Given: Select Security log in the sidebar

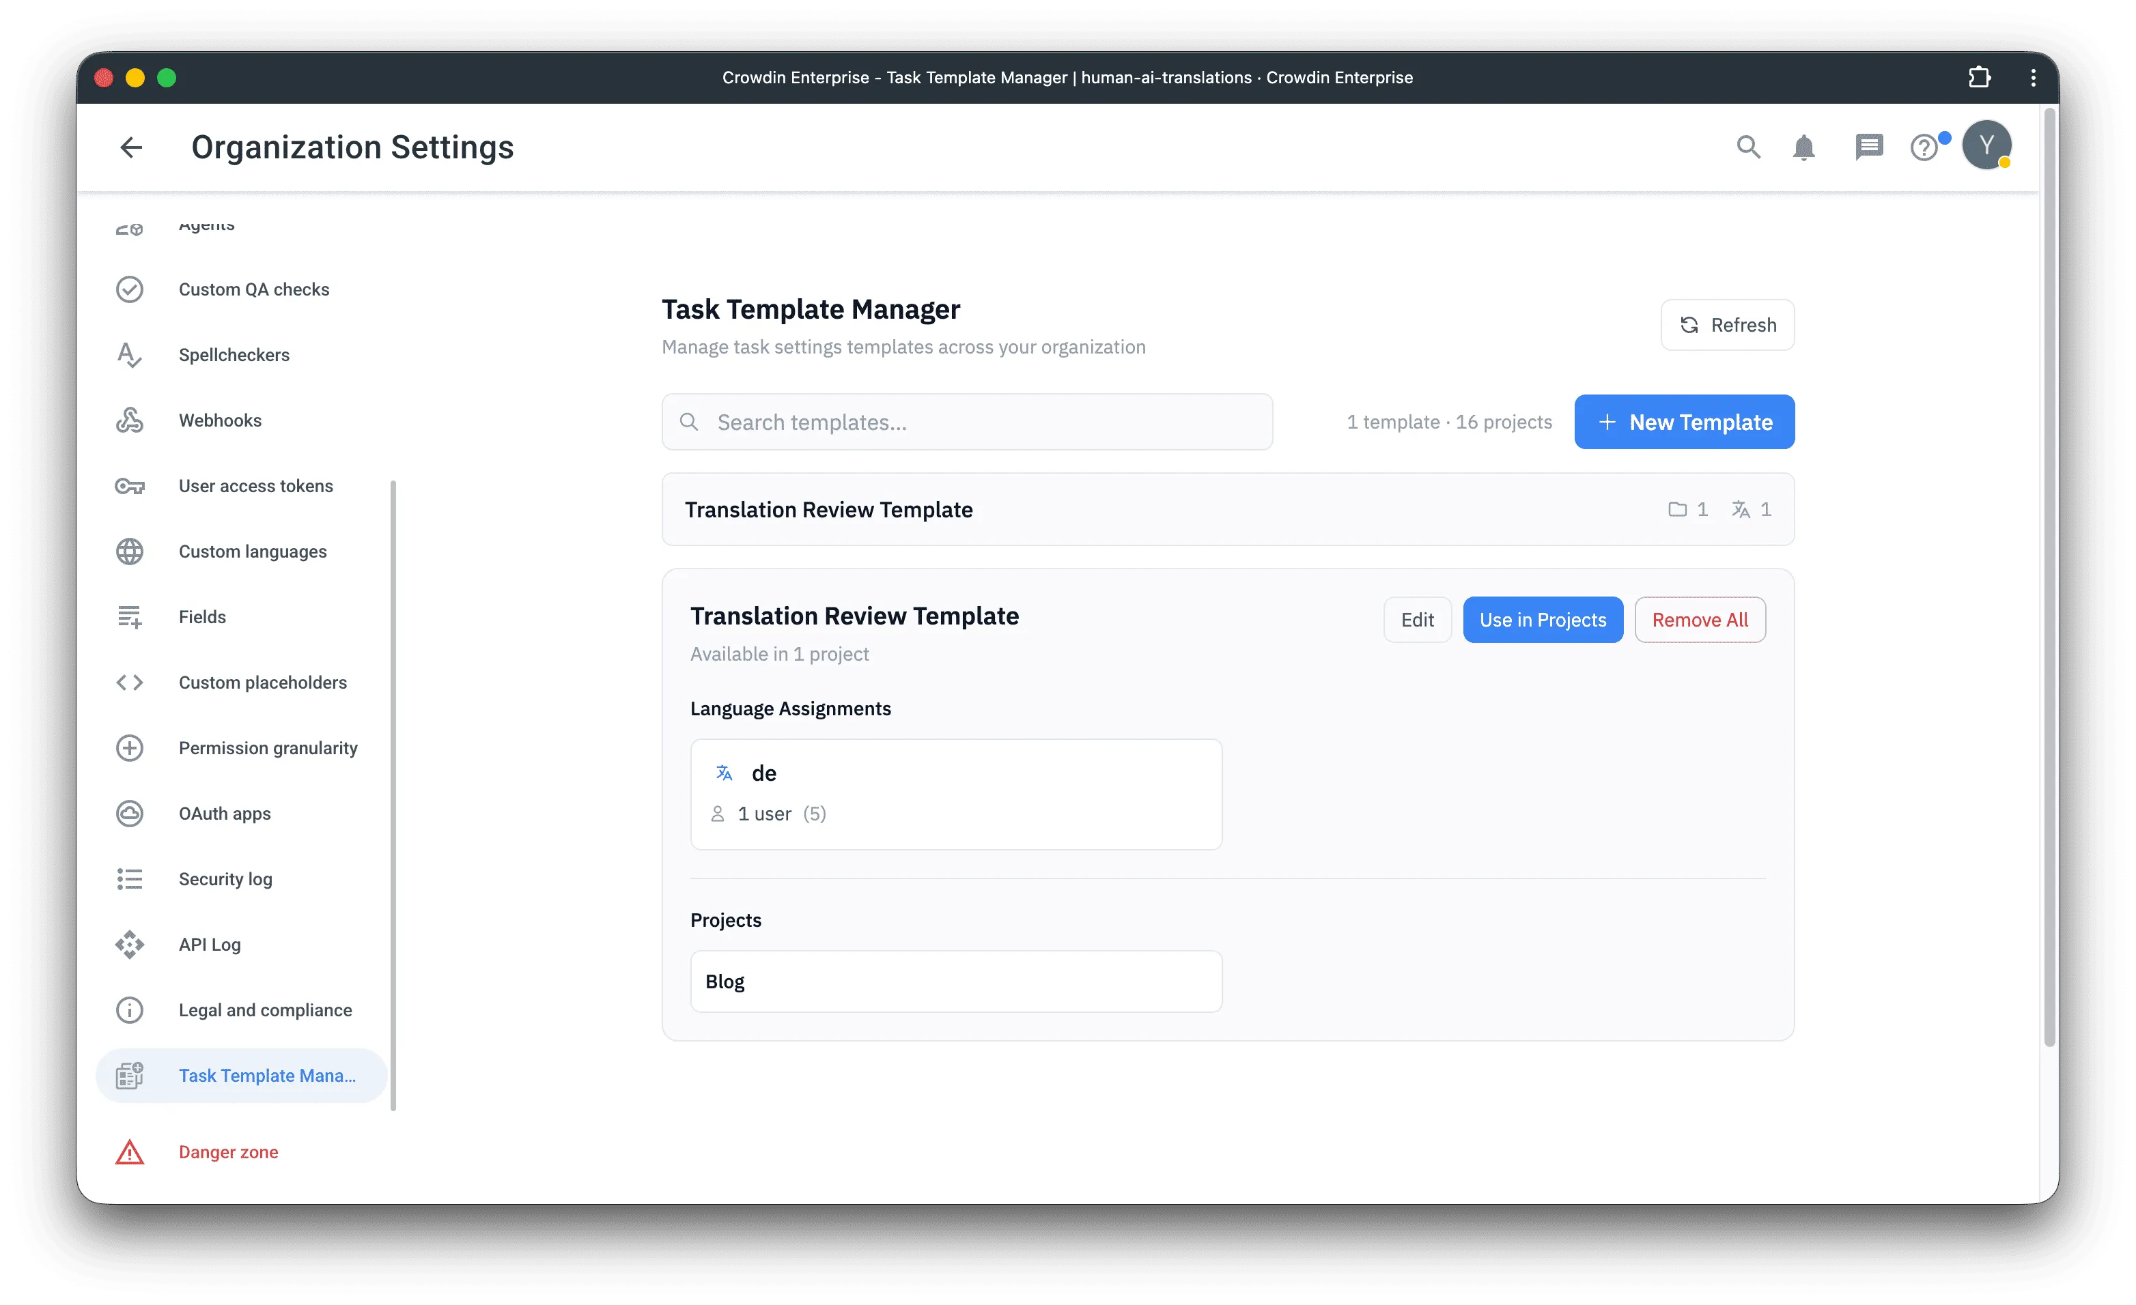Looking at the screenshot, I should coord(225,878).
